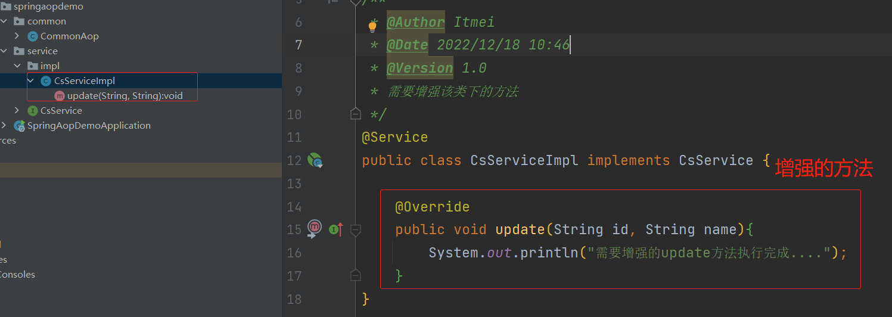Expand the CommonAop class node
This screenshot has width=892, height=317.
(17, 36)
